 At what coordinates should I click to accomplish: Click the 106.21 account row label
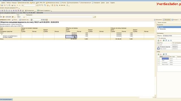tap(2, 33)
